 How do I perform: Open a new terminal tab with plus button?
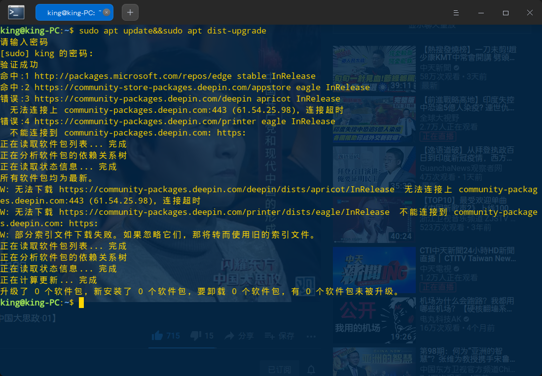(x=130, y=12)
